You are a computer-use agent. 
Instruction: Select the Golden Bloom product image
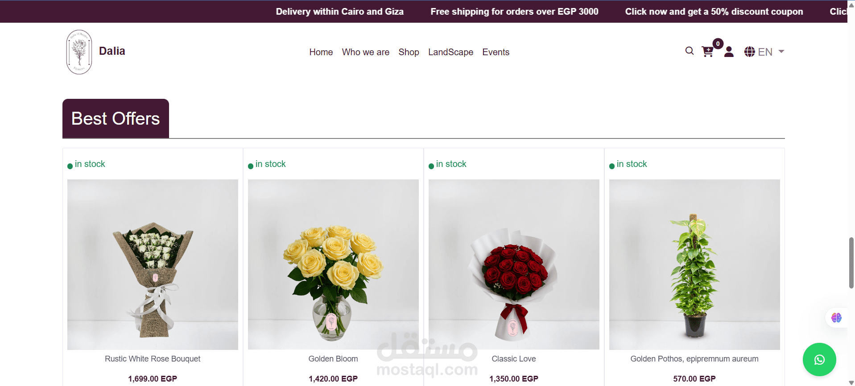pyautogui.click(x=333, y=264)
